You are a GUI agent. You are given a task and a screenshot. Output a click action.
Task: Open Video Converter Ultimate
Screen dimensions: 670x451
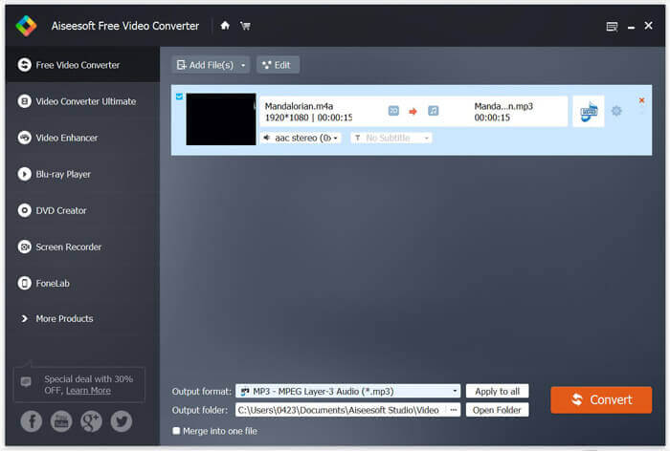(x=83, y=101)
